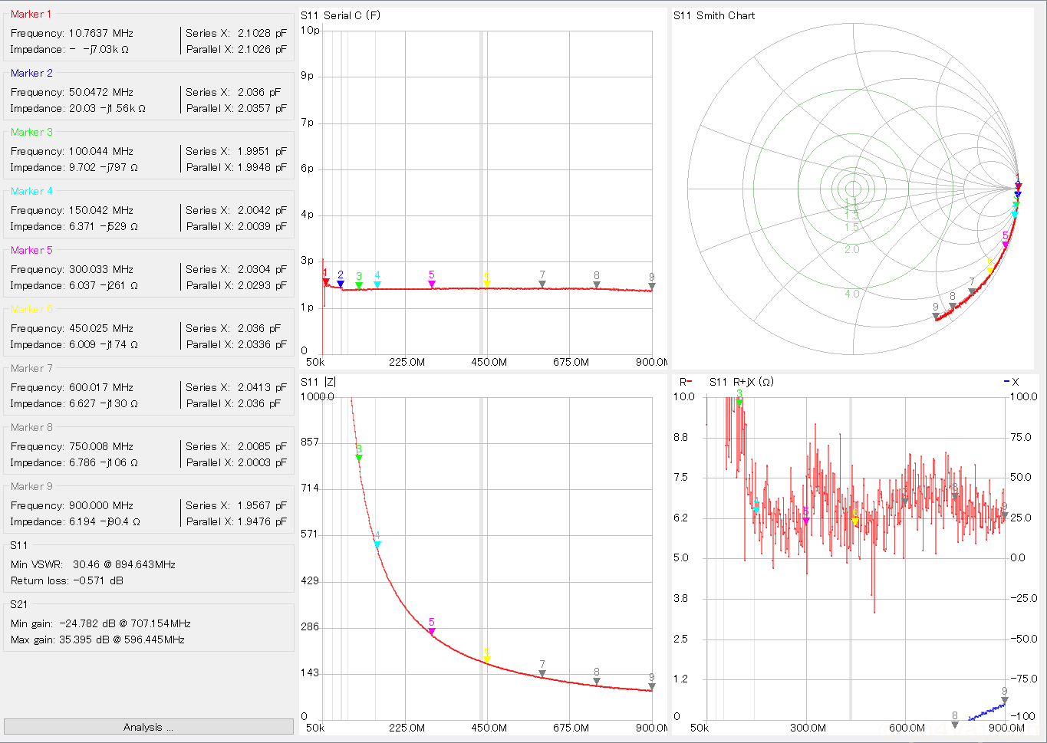Click Series X value 1.9567 pF
This screenshot has height=743, width=1047.
click(x=262, y=505)
